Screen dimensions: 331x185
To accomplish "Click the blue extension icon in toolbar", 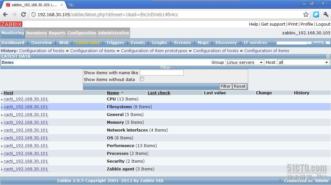I will coord(316,14).
